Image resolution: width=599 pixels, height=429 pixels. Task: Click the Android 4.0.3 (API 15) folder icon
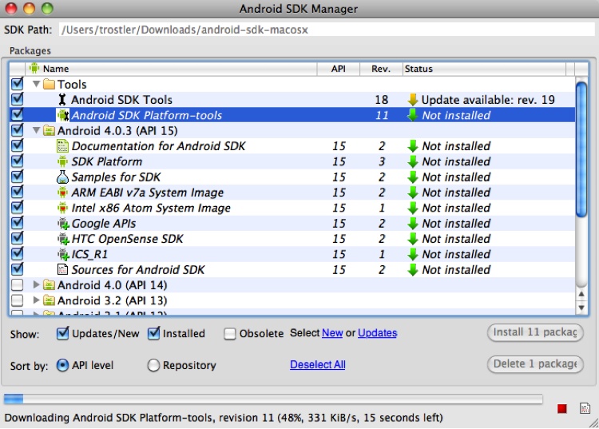(x=49, y=131)
